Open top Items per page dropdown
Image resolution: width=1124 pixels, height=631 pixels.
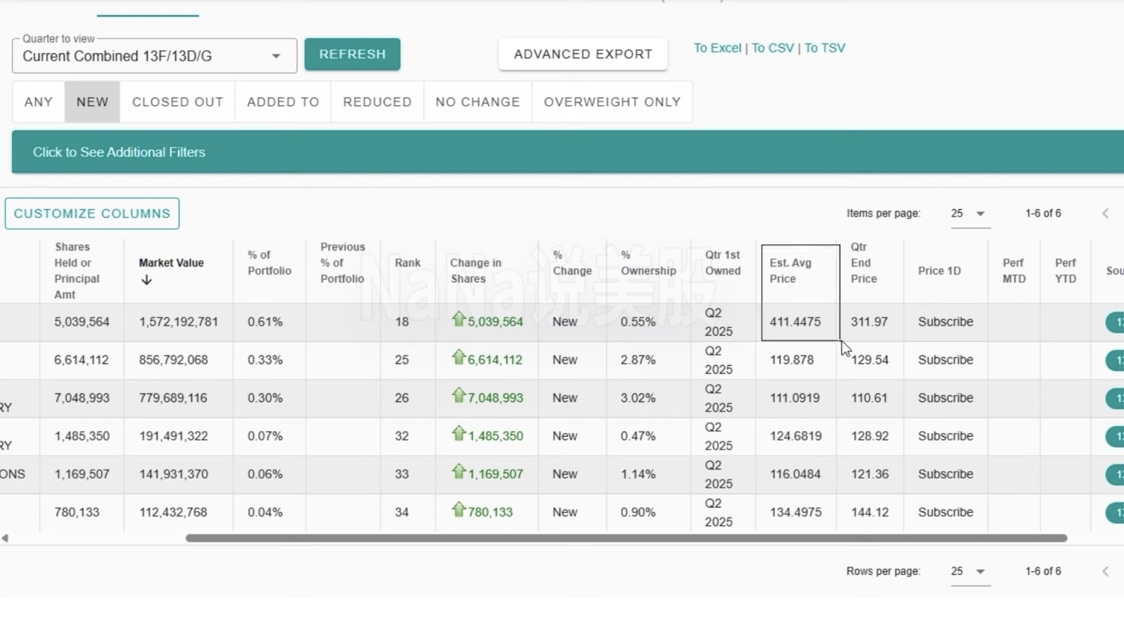click(x=969, y=213)
